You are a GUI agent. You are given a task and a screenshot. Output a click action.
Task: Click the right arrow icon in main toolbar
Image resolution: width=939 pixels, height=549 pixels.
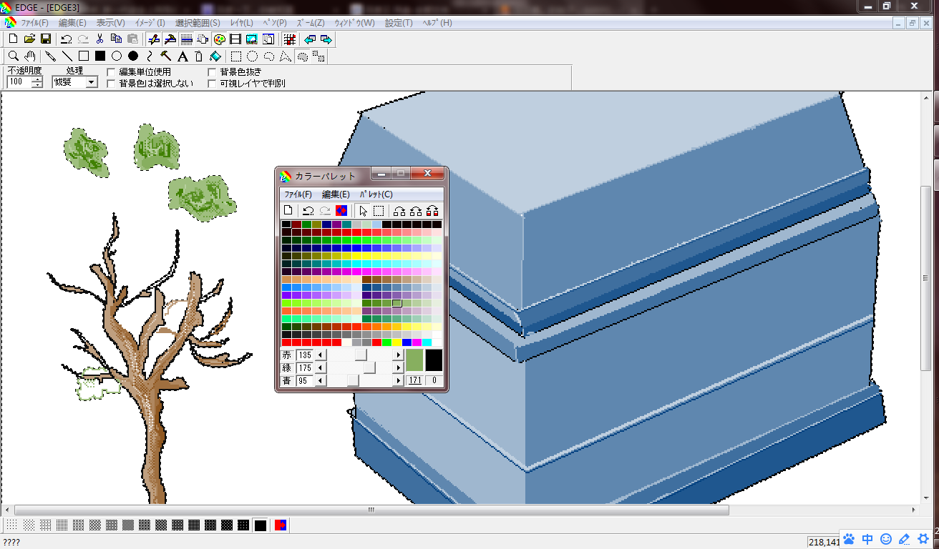326,39
